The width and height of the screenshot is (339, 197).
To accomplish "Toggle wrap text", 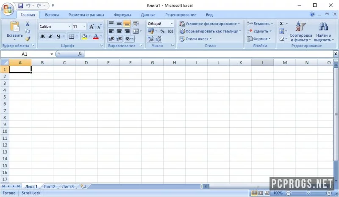I will 136,24.
